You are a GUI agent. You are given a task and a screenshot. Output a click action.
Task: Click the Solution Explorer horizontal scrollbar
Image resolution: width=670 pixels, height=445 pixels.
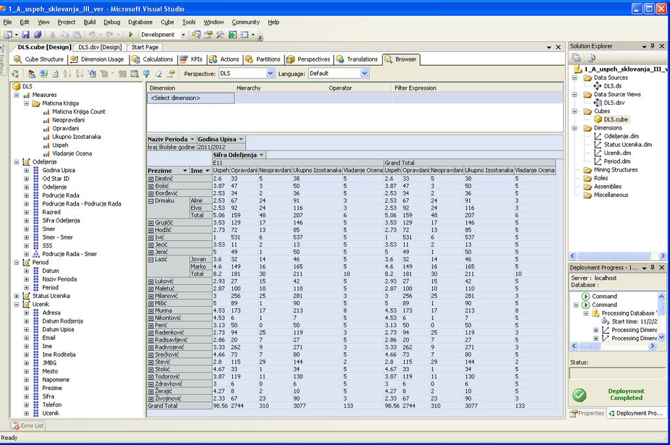coord(618,256)
